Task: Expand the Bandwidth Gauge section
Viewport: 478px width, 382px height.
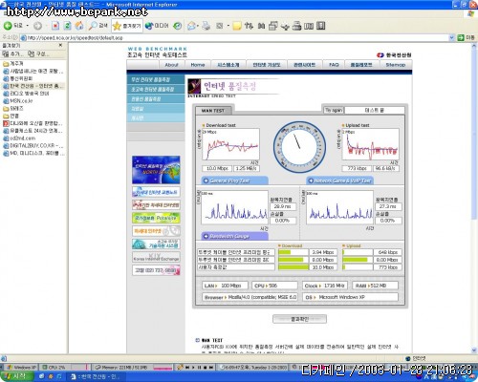Action: tap(234, 236)
